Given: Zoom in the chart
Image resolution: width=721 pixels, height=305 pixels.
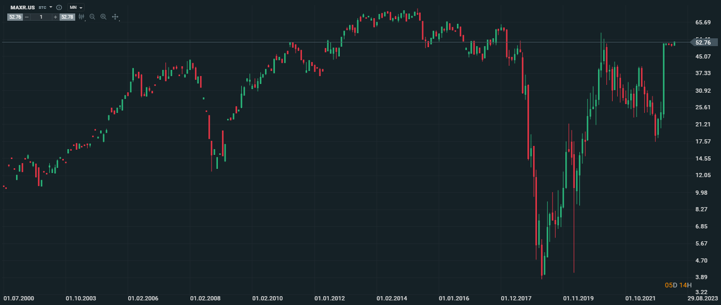Looking at the screenshot, I should coord(104,17).
